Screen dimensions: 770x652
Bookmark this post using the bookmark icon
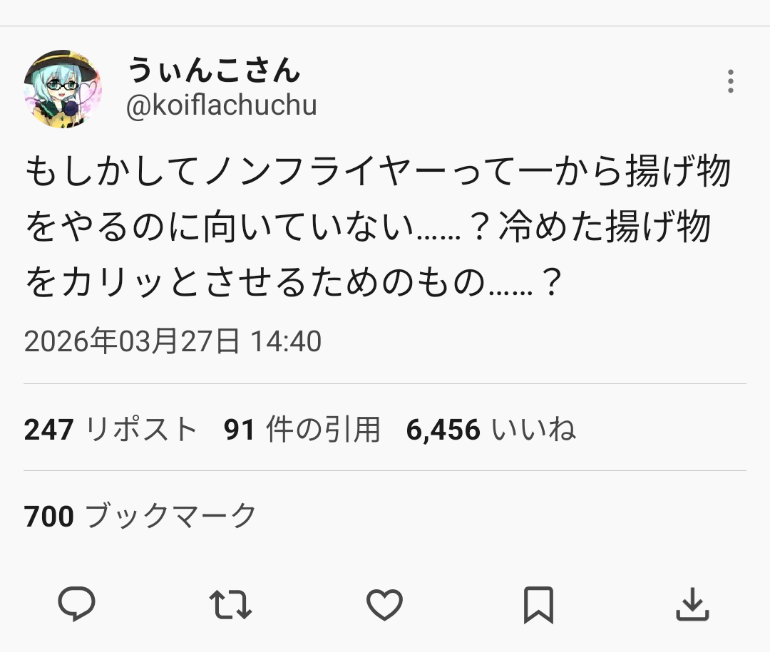[x=538, y=606]
